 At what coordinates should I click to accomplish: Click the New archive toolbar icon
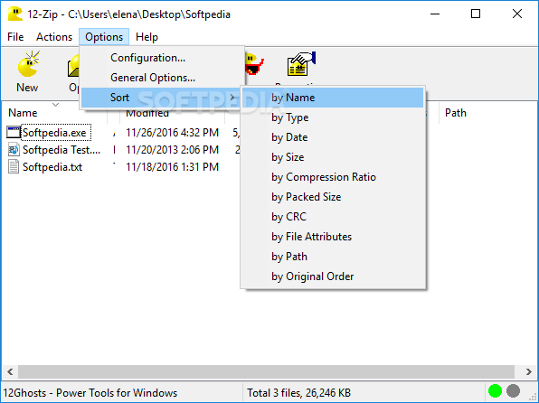28,64
